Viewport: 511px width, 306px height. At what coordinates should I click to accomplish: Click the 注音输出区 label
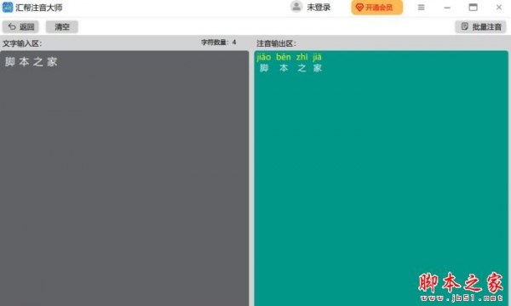point(276,43)
